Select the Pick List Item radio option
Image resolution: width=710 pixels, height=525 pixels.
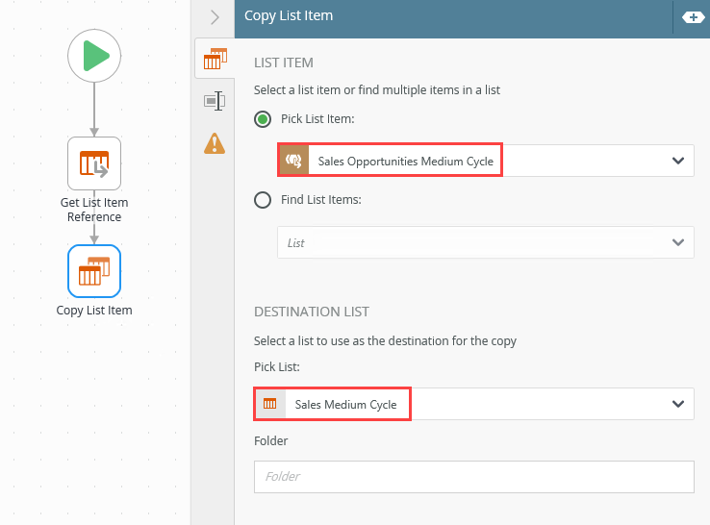tap(263, 119)
